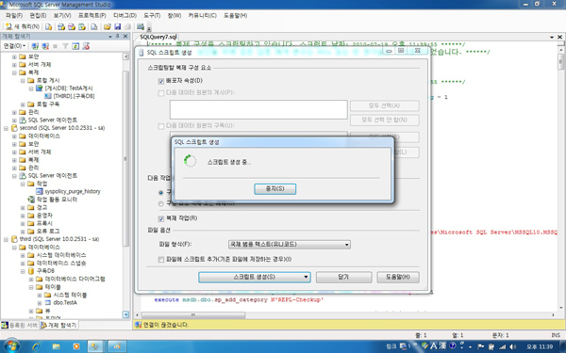
Task: Open Windows Media Player from the taskbar
Action: click(76, 346)
